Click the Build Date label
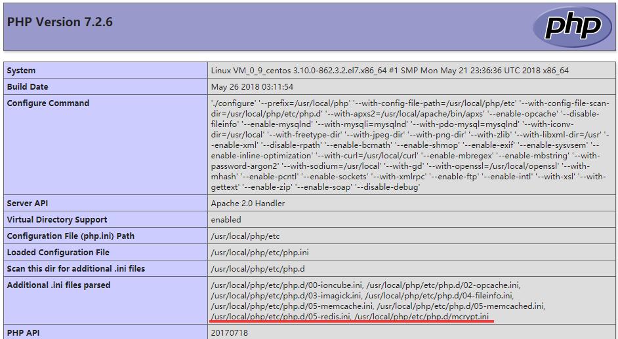Image resolution: width=618 pixels, height=339 pixels. click(28, 86)
